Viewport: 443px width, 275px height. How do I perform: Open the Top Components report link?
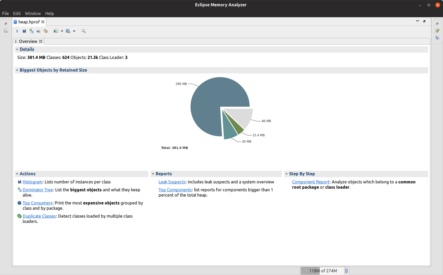[175, 190]
